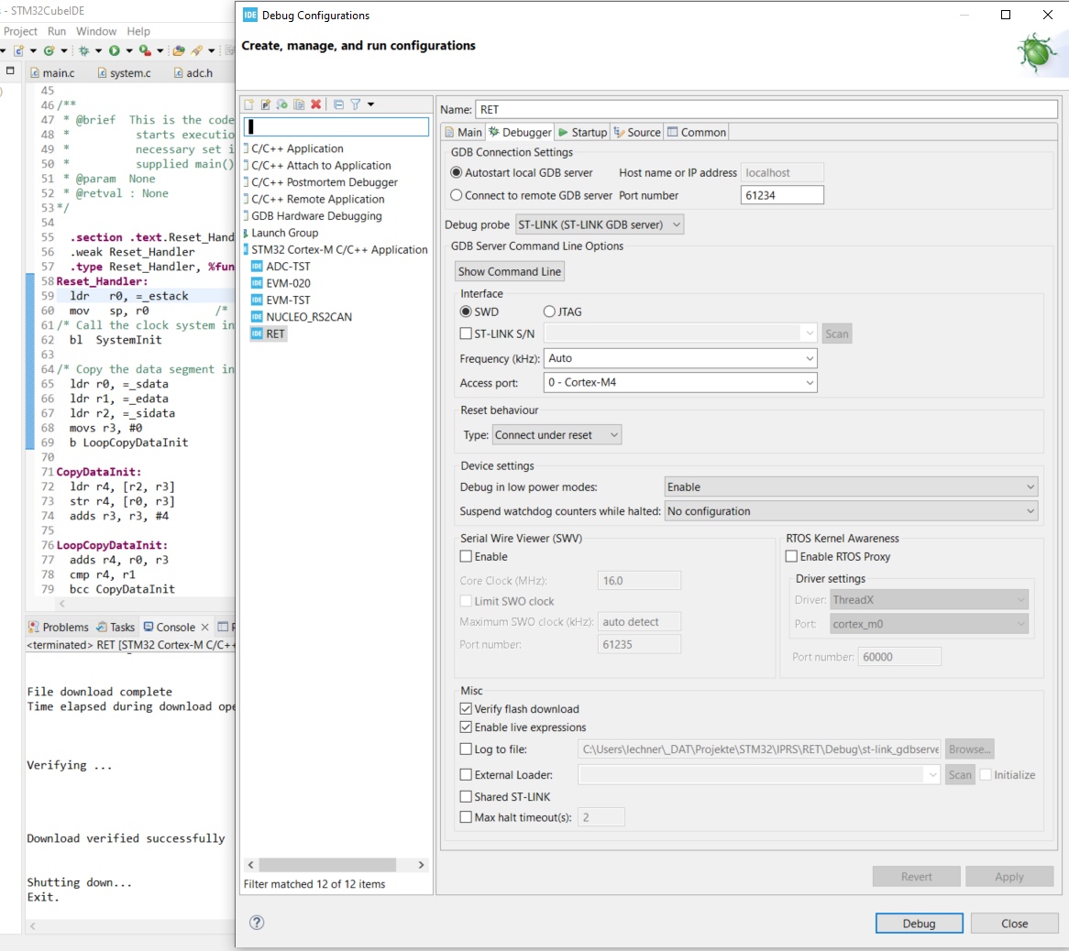1069x951 pixels.
Task: Click Show Command Line button
Action: click(509, 272)
